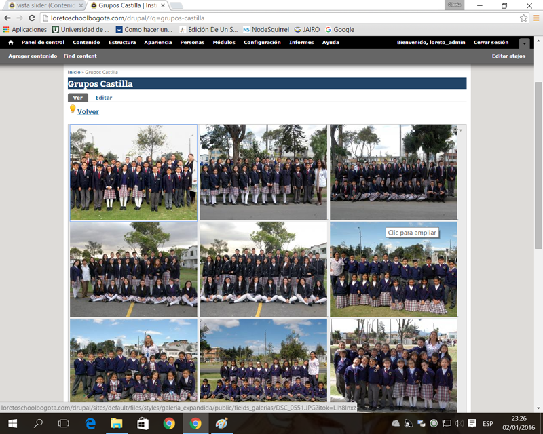Go back using the browser back arrow
543x434 pixels.
pyautogui.click(x=7, y=18)
